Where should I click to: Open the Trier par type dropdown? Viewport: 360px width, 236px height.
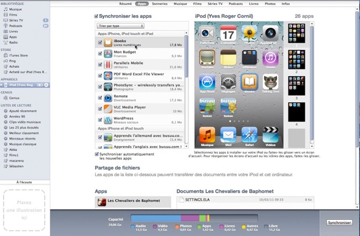click(x=121, y=26)
